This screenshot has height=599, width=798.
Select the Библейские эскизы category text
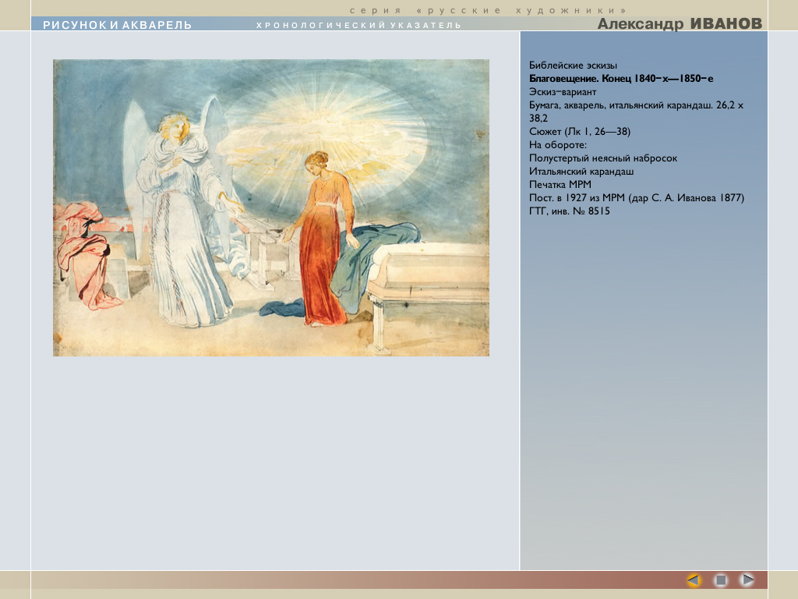tap(573, 66)
